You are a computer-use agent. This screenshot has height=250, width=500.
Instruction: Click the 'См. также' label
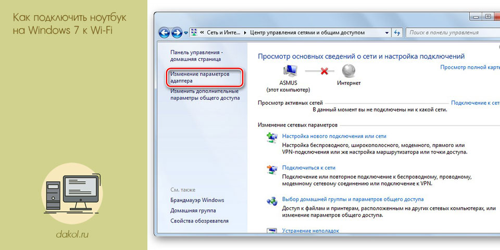[183, 190]
